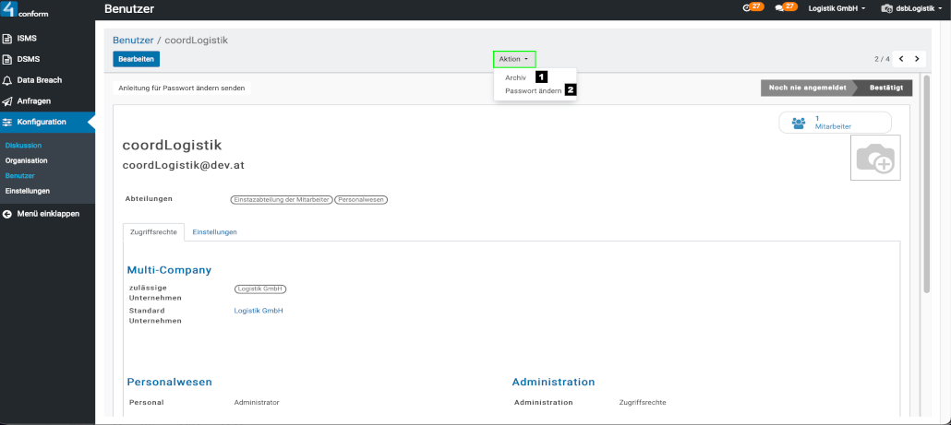Switch to the Einstellungen tab
951x425 pixels.
[x=214, y=232]
